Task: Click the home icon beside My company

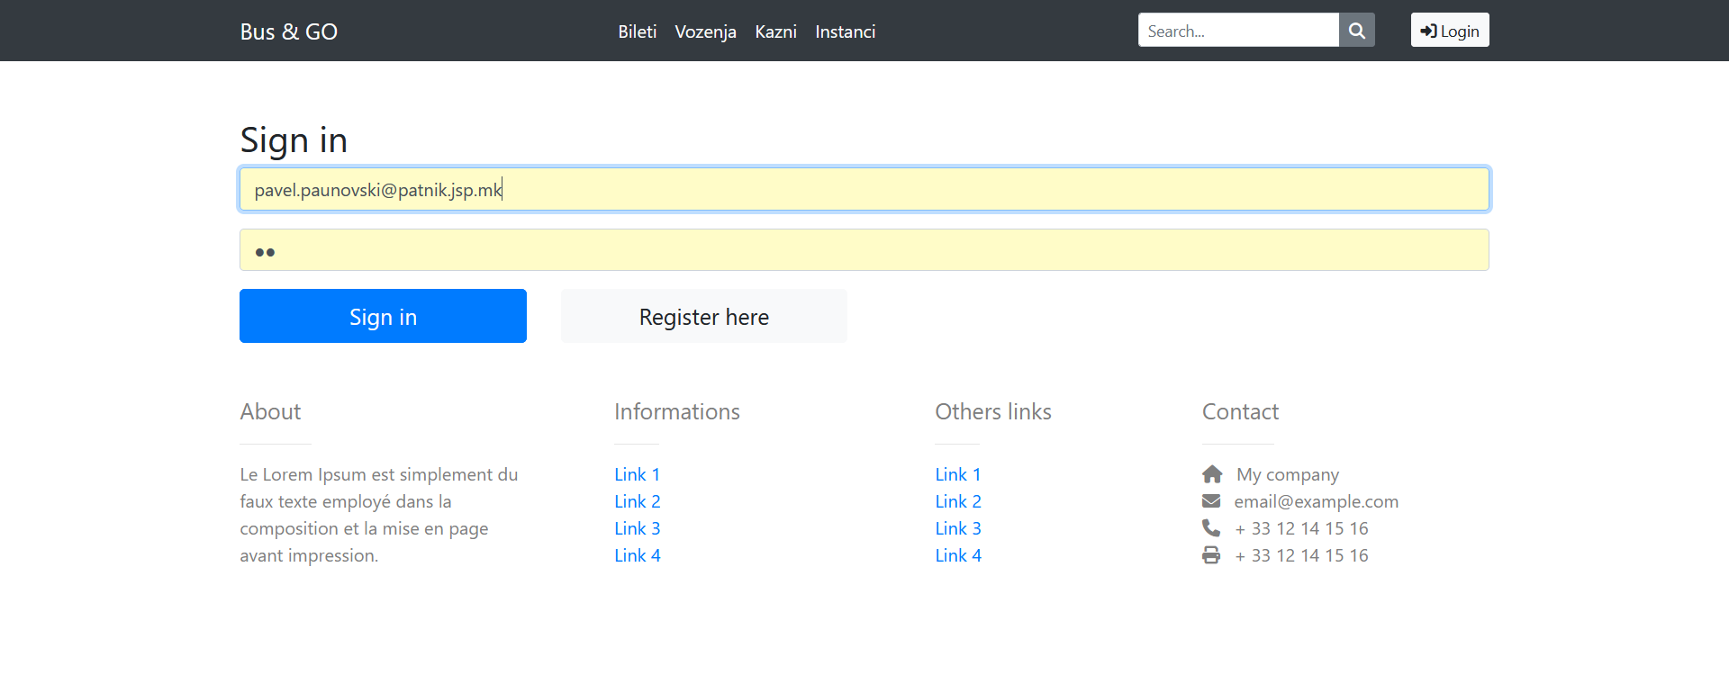Action: point(1212,474)
